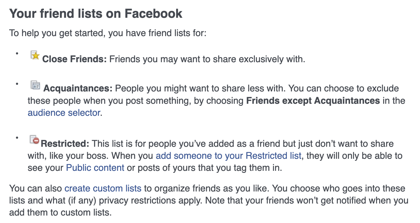The image size is (420, 223).
Task: Click the bullet point beside Close Friends
Action: click(x=17, y=54)
